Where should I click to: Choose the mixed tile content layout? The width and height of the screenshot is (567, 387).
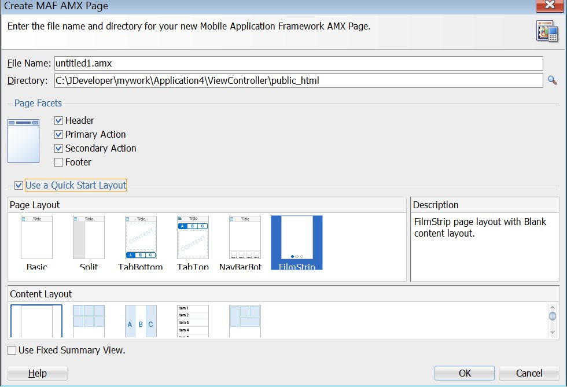point(245,321)
